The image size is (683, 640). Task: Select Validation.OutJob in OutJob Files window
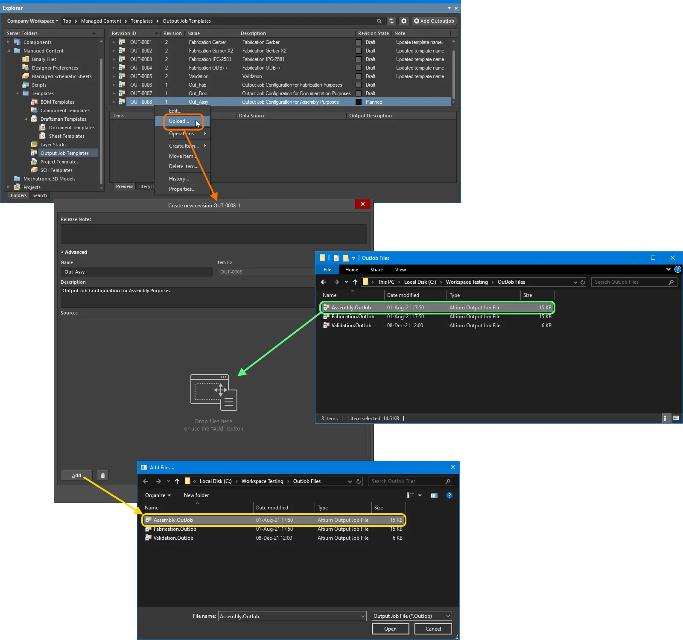click(x=351, y=326)
